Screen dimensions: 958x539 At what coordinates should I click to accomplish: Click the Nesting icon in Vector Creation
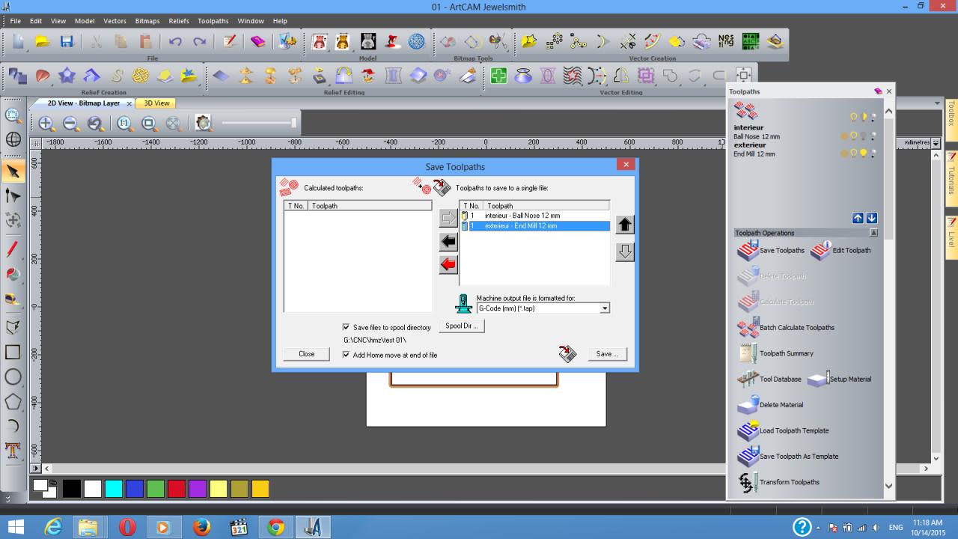coord(726,43)
